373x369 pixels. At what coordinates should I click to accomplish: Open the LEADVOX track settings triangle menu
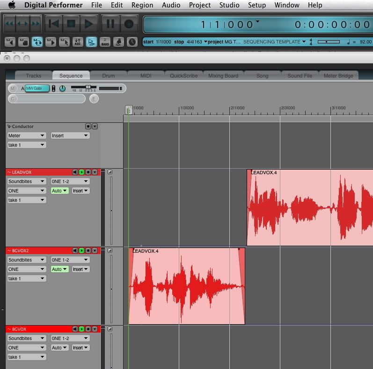point(95,172)
